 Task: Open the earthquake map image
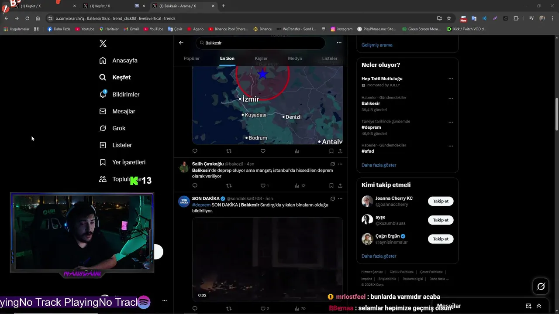(267, 105)
